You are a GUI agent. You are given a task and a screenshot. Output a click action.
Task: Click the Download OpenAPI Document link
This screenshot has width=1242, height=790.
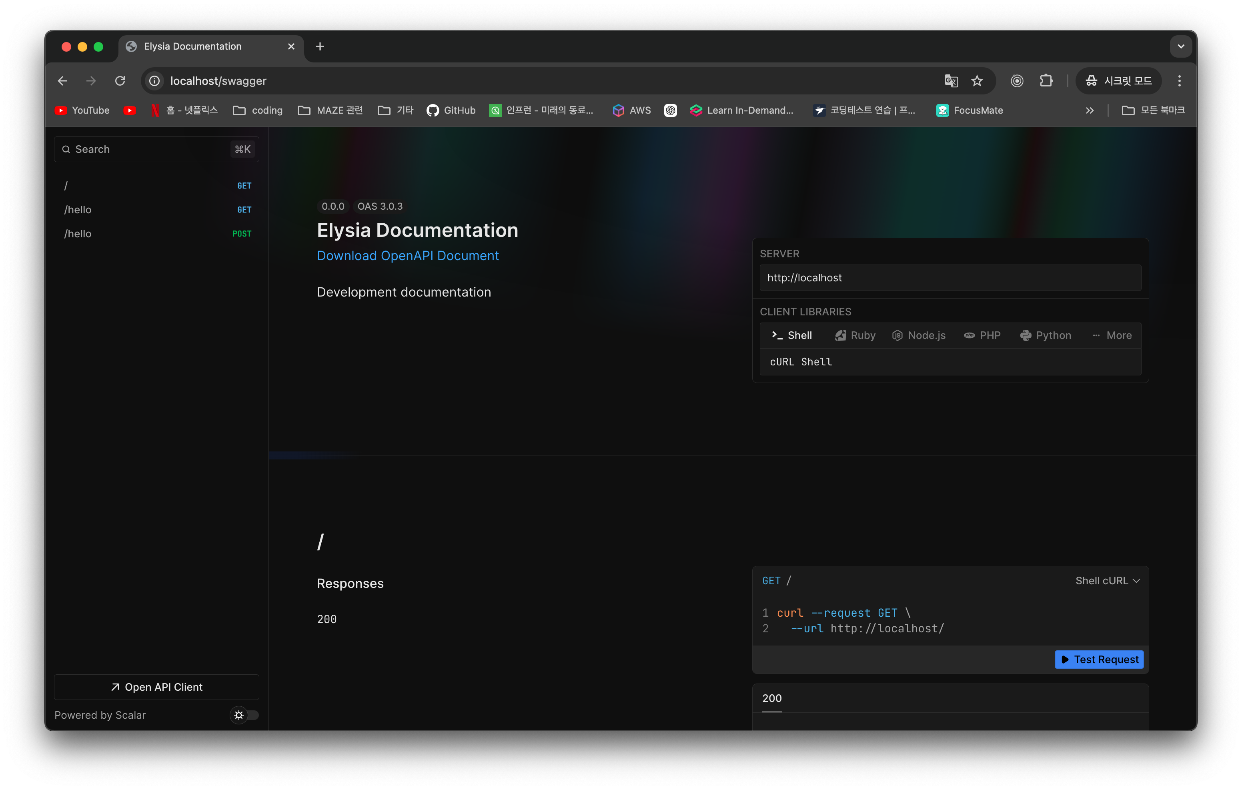pos(407,256)
